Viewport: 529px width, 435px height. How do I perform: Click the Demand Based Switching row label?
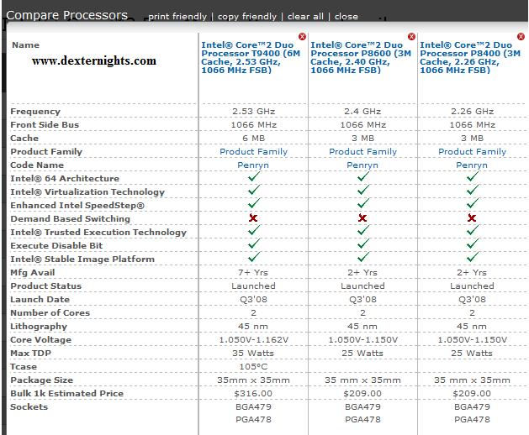click(70, 218)
